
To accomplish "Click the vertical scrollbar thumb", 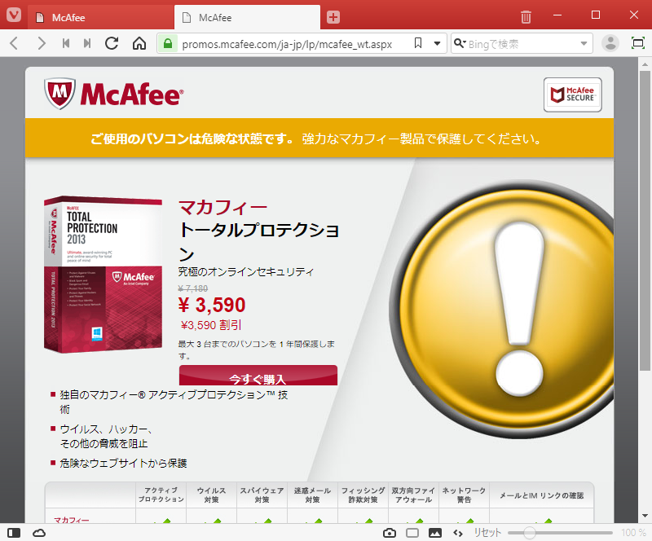I will tap(645, 220).
